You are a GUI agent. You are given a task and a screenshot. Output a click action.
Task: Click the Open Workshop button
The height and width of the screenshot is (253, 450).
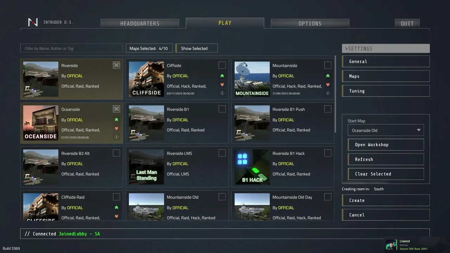click(x=386, y=145)
